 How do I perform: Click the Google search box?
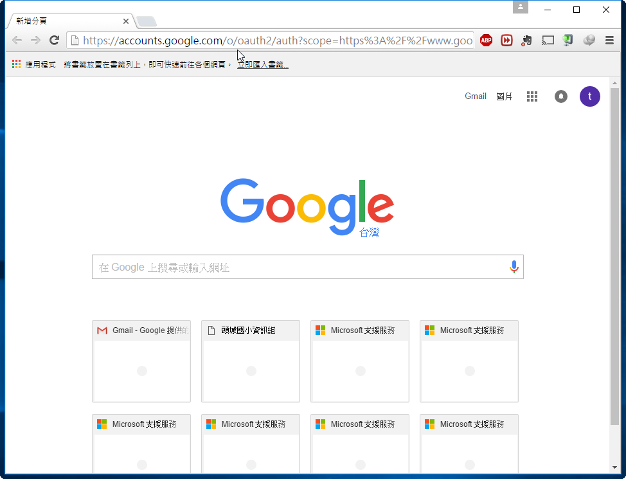coord(307,267)
